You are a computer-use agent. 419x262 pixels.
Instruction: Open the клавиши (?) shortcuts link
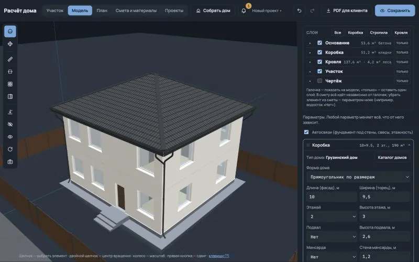pyautogui.click(x=219, y=256)
